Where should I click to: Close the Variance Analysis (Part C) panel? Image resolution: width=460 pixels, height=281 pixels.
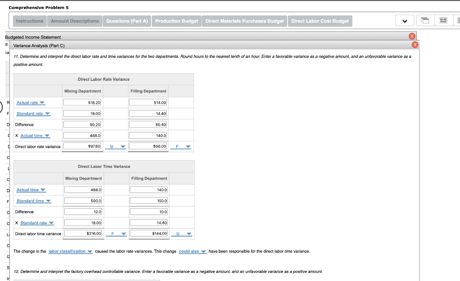(415, 44)
